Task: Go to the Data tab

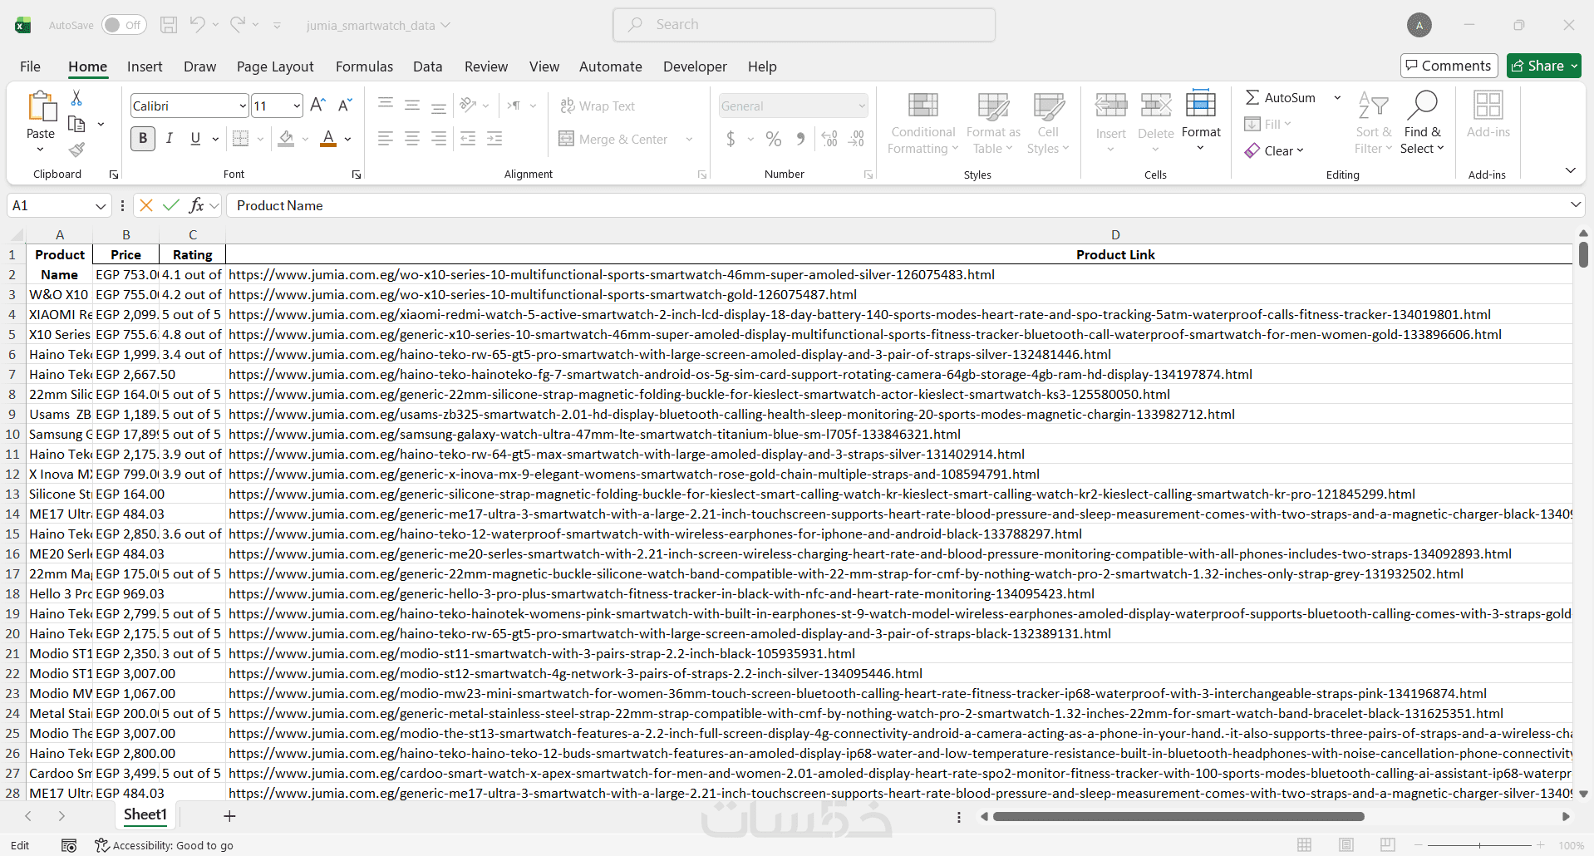Action: pos(427,66)
